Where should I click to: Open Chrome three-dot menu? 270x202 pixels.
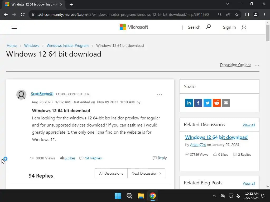[x=264, y=14]
